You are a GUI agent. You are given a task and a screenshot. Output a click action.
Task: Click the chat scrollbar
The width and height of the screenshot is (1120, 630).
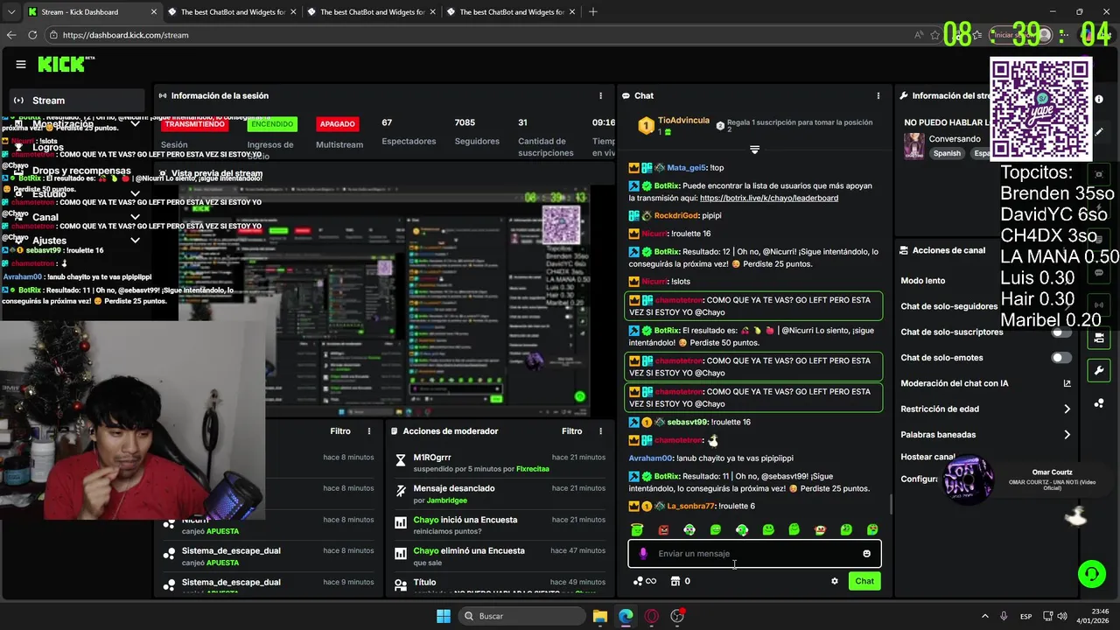pos(890,505)
